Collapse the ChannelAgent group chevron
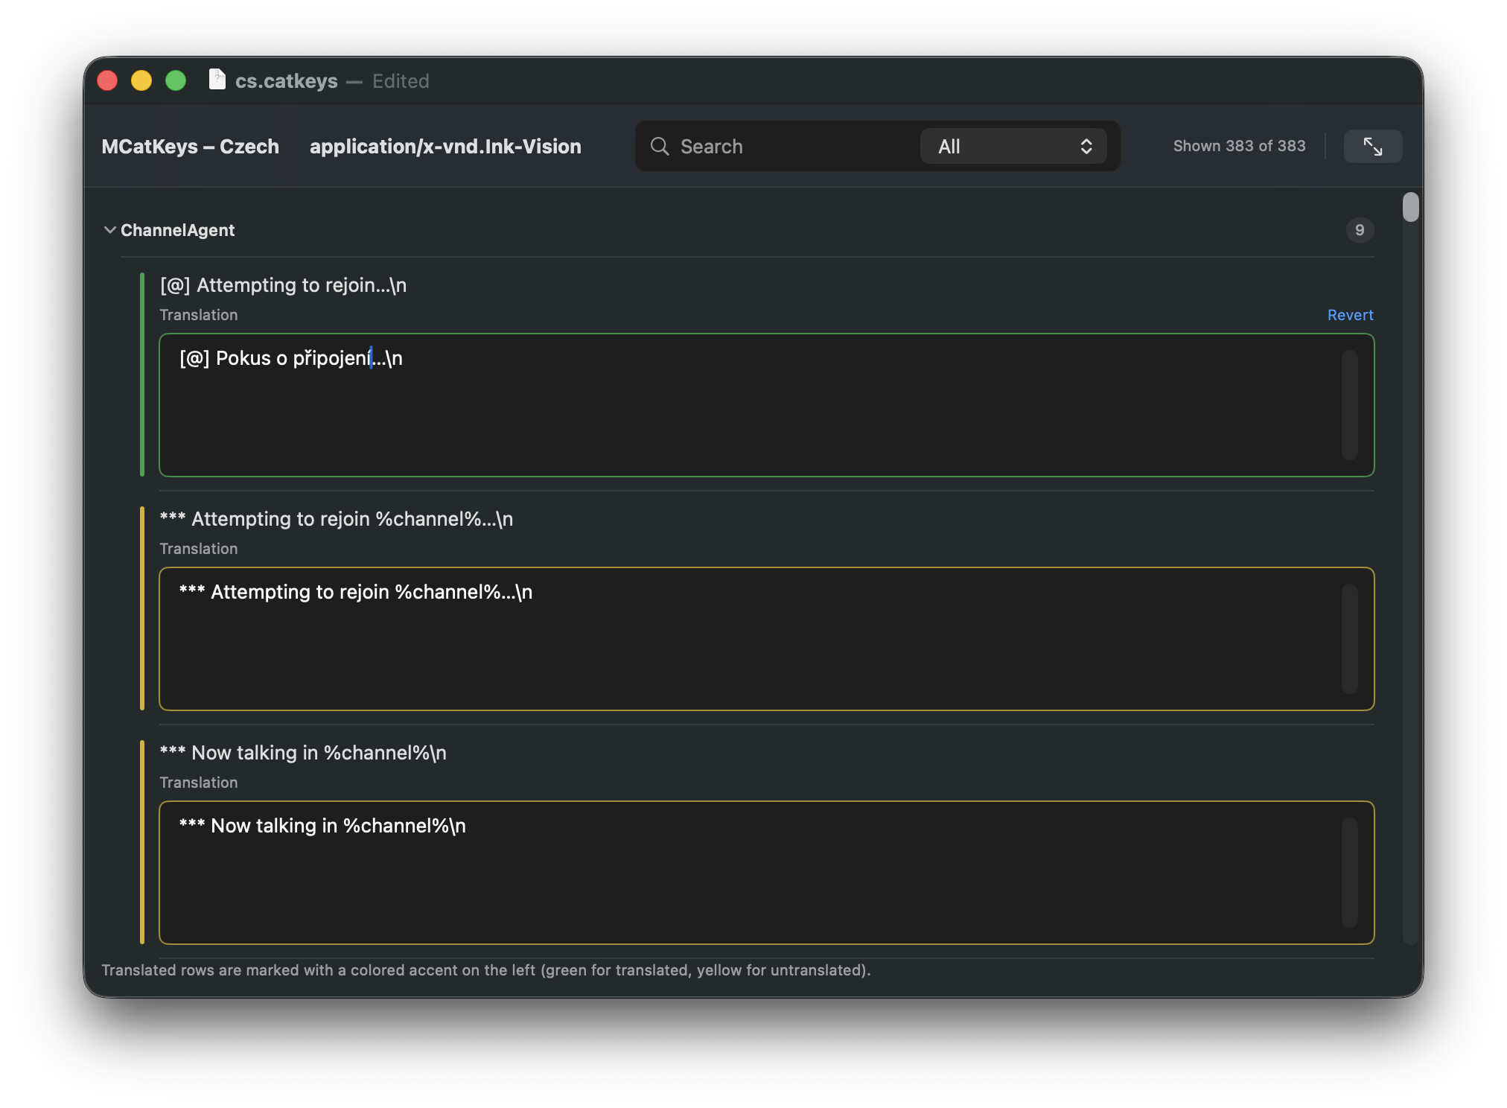1507x1108 pixels. (x=110, y=230)
